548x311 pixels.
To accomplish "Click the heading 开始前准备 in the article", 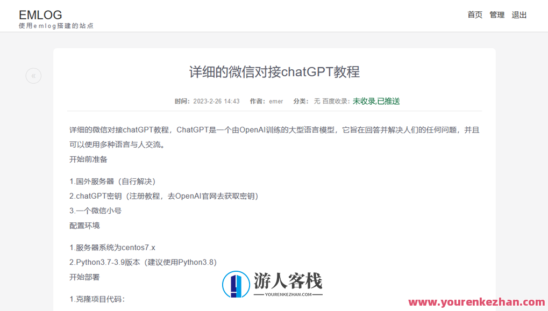I will click(x=88, y=159).
